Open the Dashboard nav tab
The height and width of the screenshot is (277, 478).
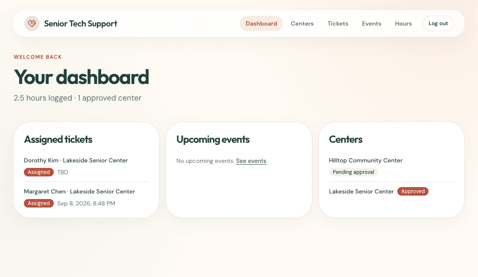pos(261,23)
